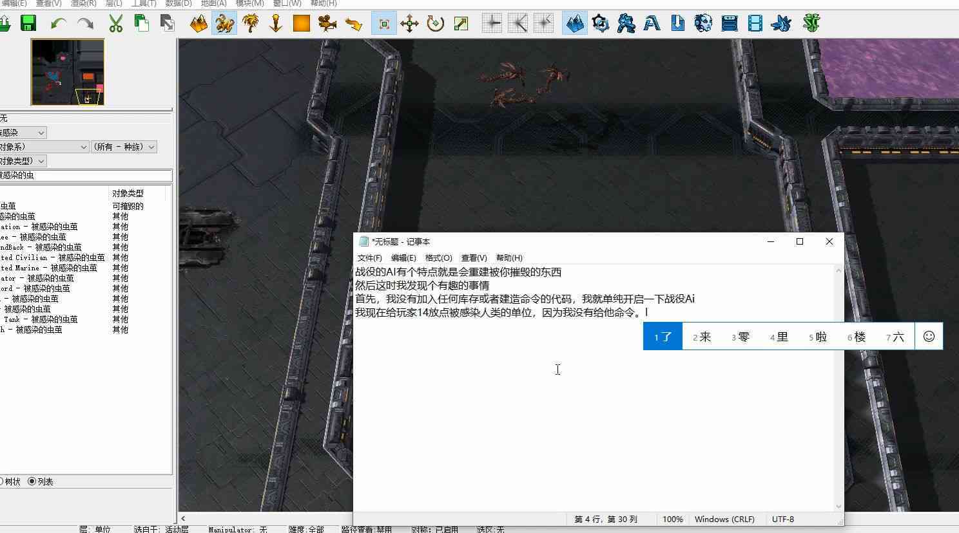959x533 pixels.
Task: Pick IME candidate 2 来
Action: (702, 337)
